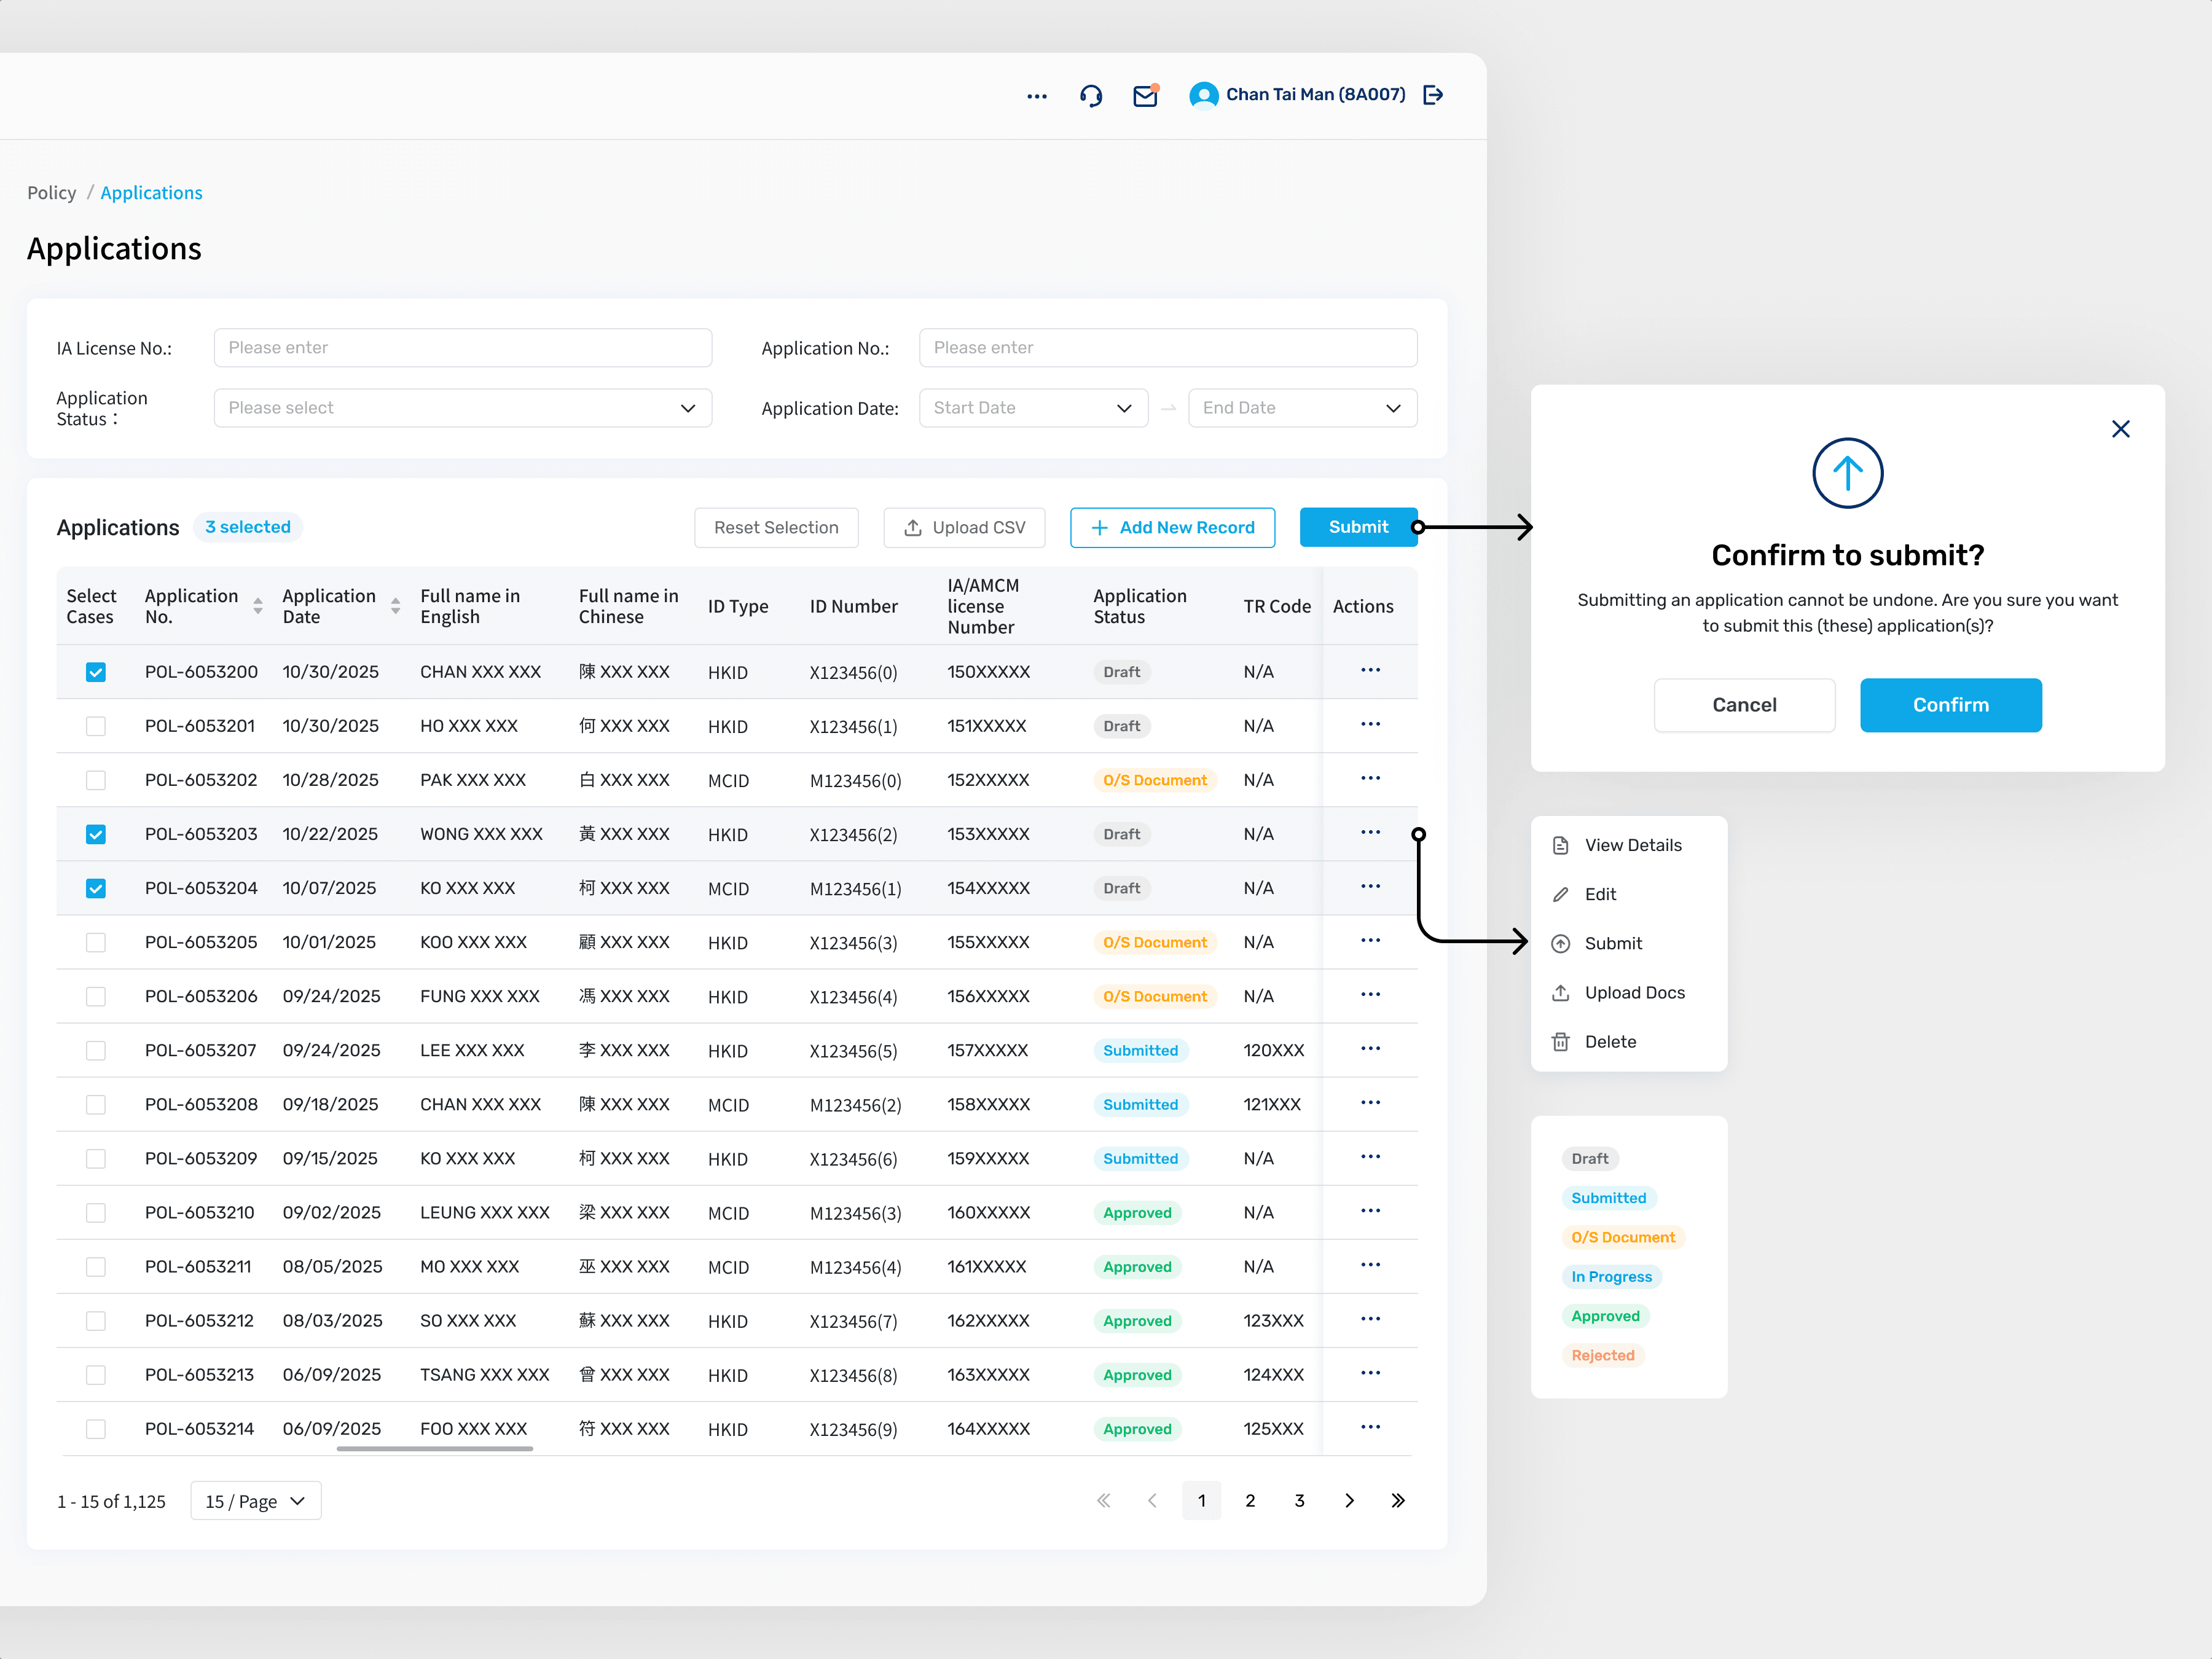
Task: Click the user avatar icon
Action: (1204, 95)
